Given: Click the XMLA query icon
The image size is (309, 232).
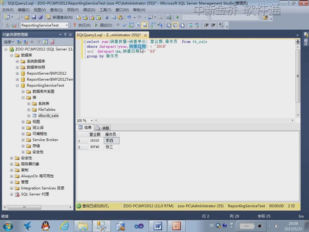Looking at the screenshot, I should [98, 17].
